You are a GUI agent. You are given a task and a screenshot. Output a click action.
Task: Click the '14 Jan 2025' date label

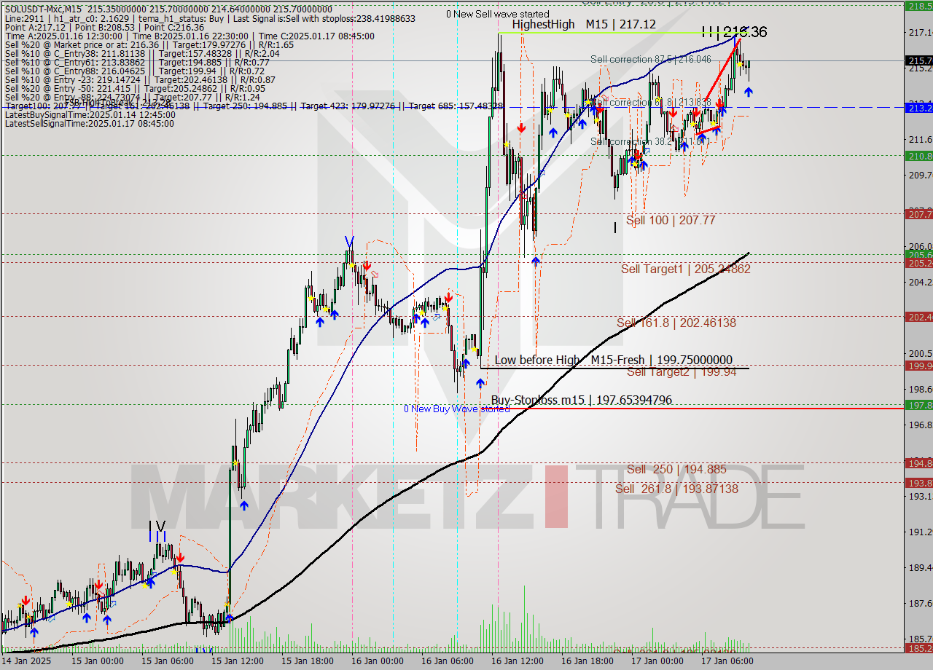(x=27, y=661)
